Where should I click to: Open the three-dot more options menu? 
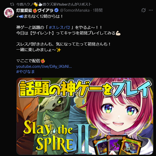point(151,10)
